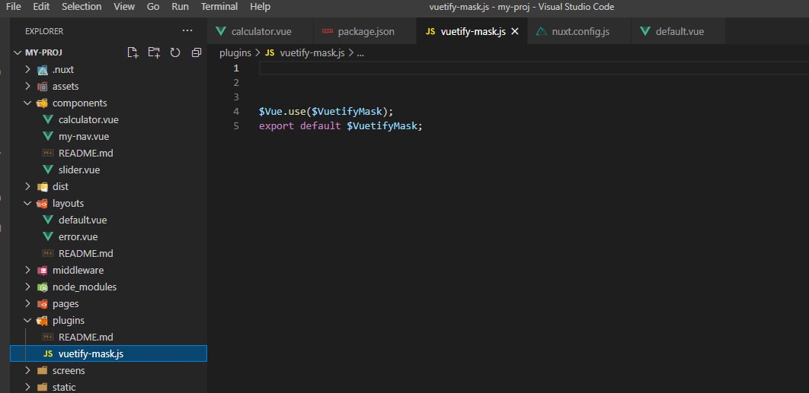
Task: Expand the .nuxt folder chevron
Action: (28, 69)
